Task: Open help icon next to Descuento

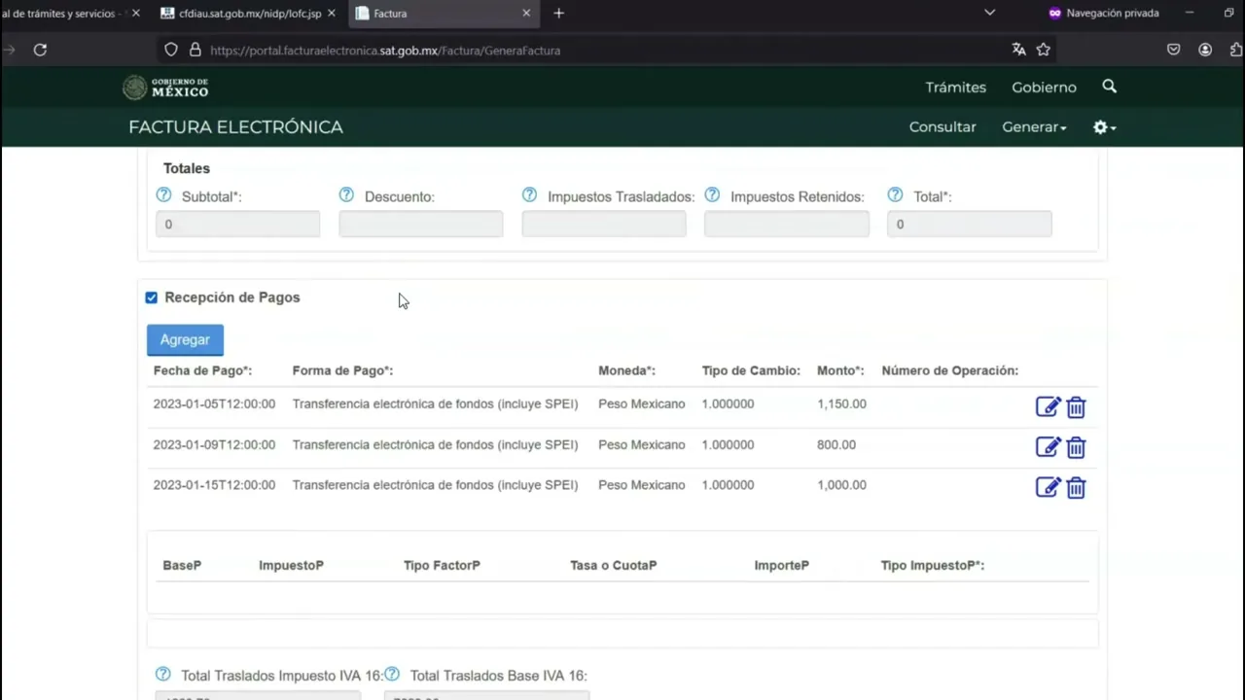Action: [x=346, y=195]
